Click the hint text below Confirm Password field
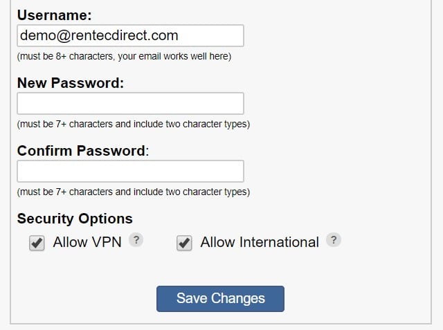This screenshot has height=330, width=443. (x=133, y=192)
